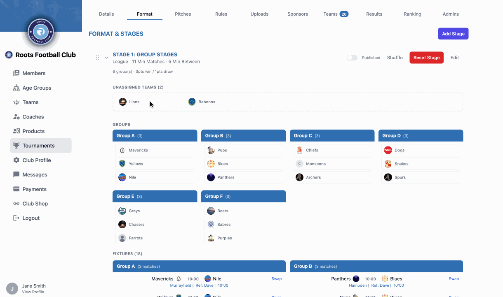The height and width of the screenshot is (297, 503).
Task: Click Shuffle to randomize groups
Action: pyautogui.click(x=395, y=58)
